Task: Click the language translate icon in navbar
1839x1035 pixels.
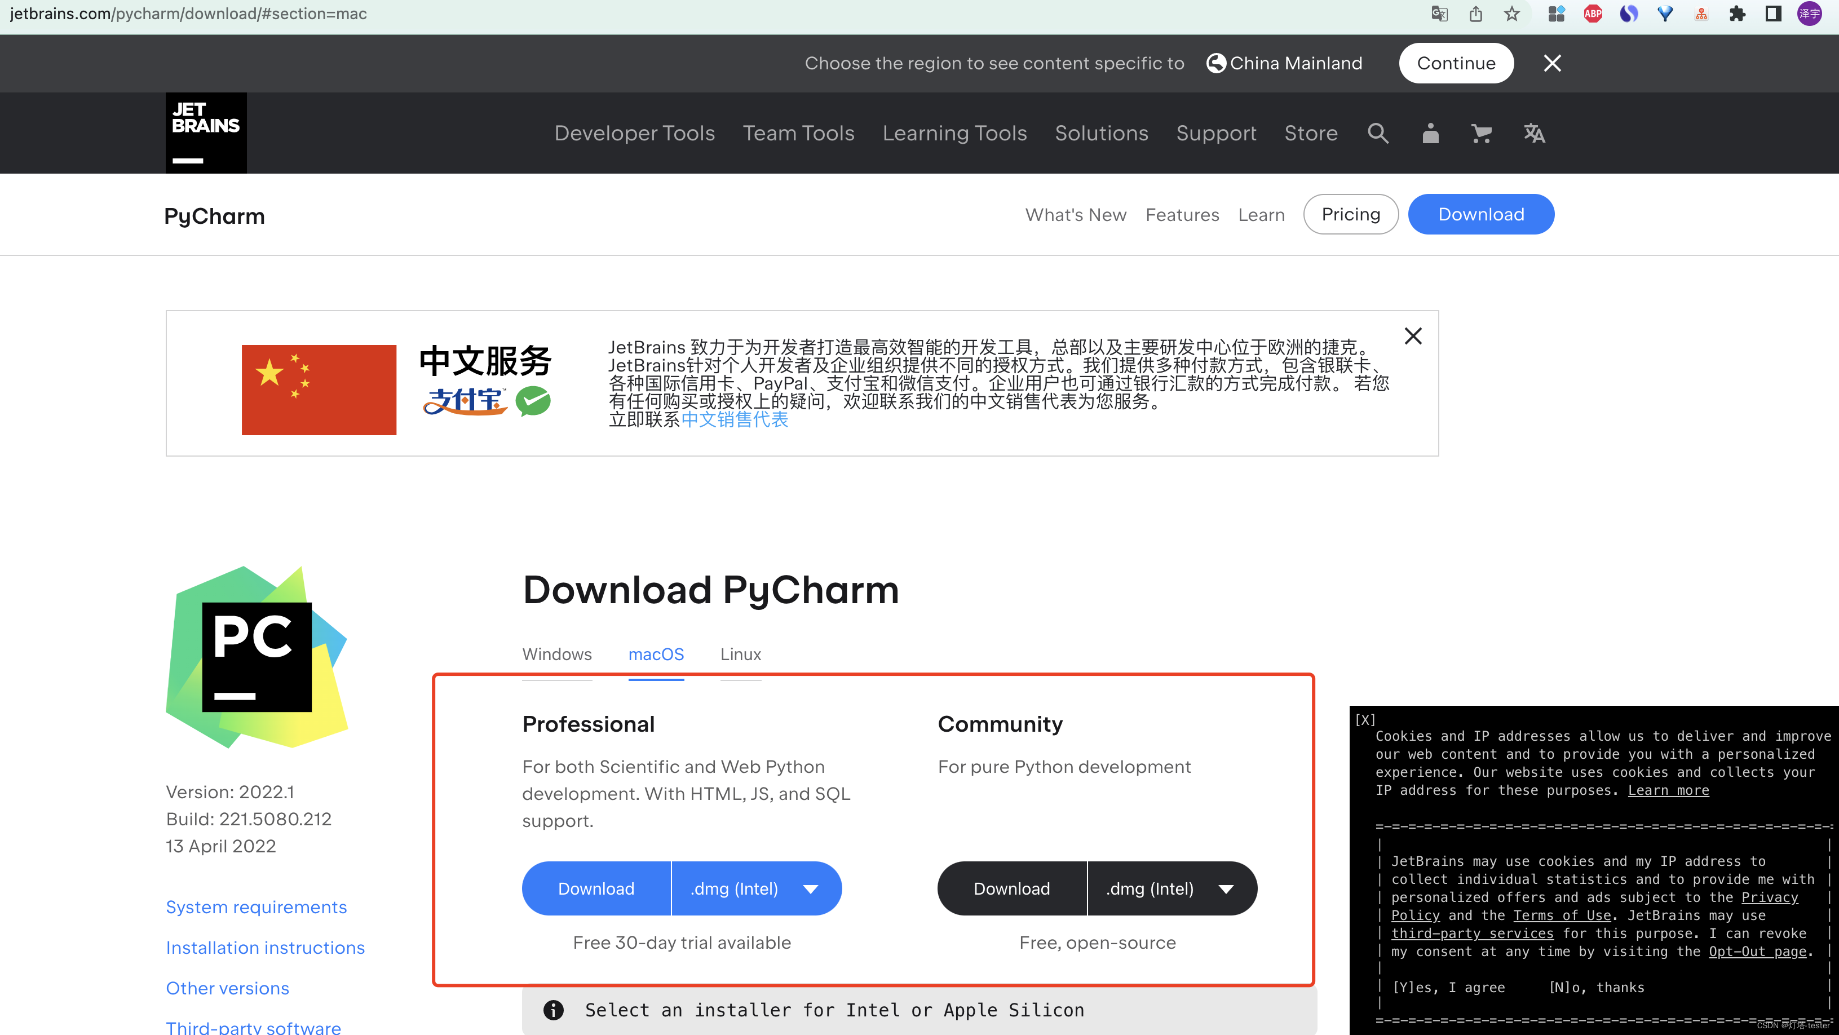Action: click(1534, 134)
